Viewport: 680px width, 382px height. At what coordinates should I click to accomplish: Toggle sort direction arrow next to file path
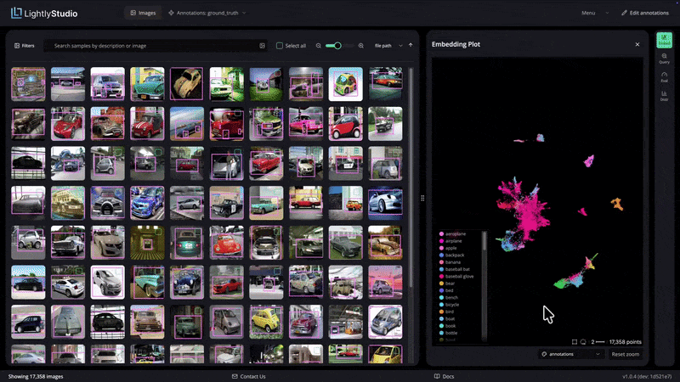pyautogui.click(x=411, y=45)
